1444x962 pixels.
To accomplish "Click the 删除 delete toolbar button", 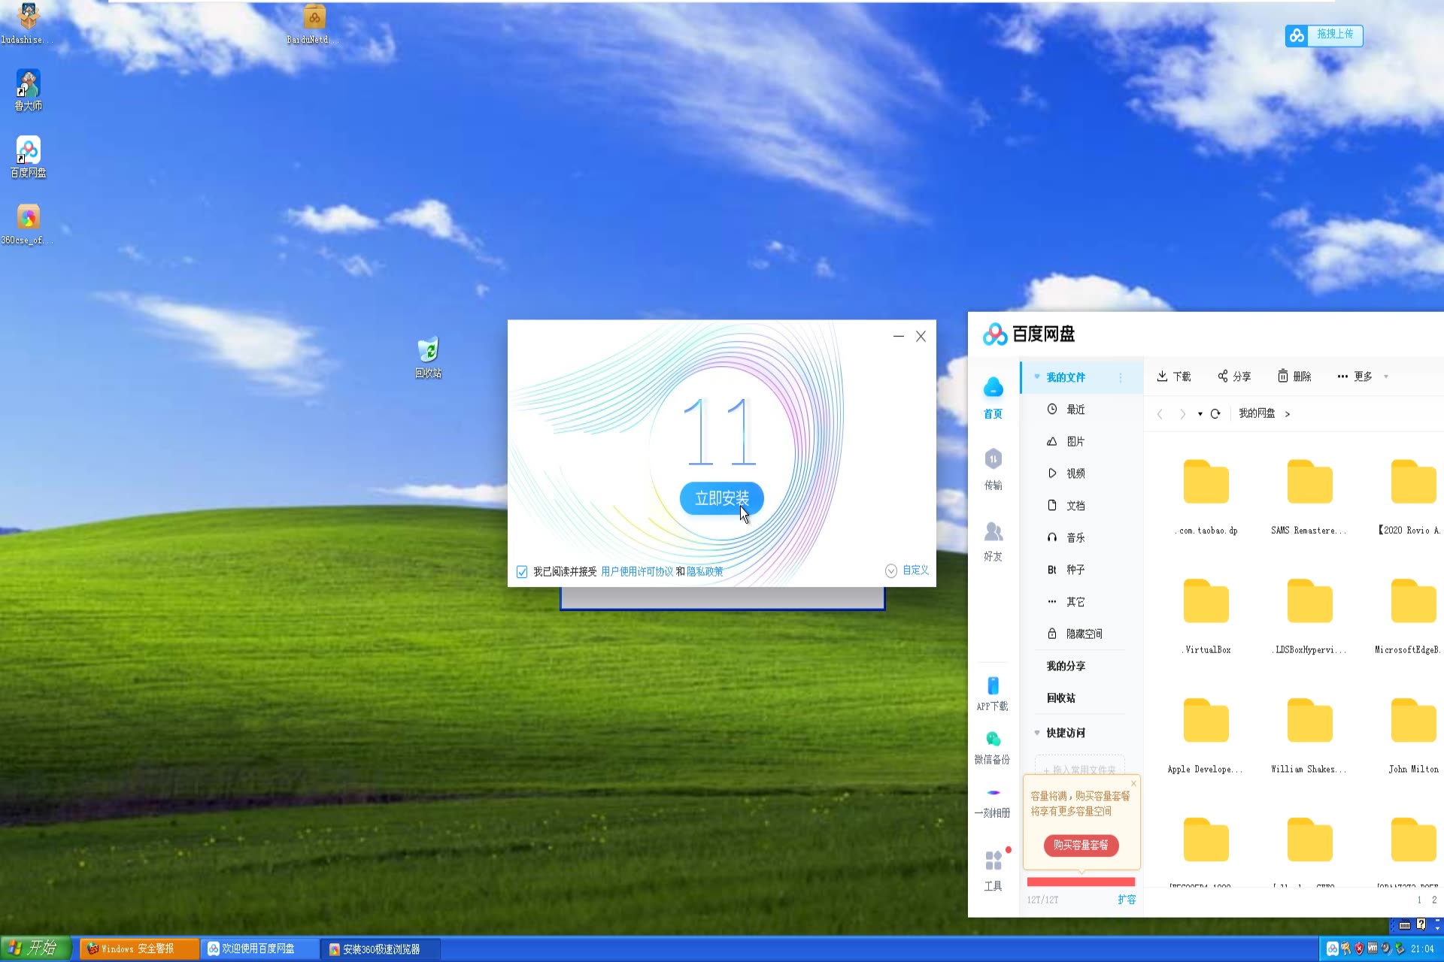I will tap(1294, 377).
